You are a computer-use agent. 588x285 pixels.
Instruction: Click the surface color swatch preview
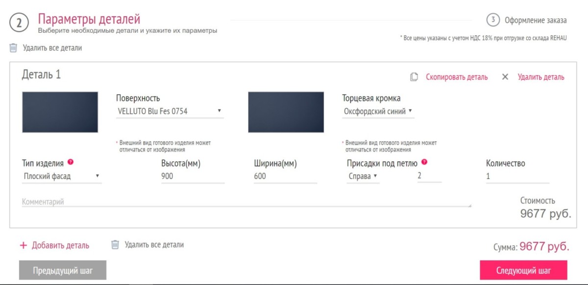pos(60,112)
